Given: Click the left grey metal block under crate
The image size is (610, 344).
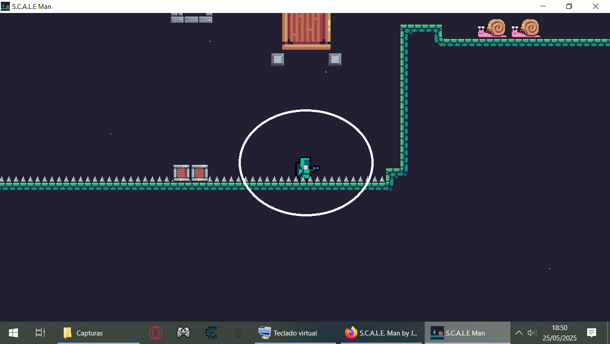Looking at the screenshot, I should [x=278, y=59].
